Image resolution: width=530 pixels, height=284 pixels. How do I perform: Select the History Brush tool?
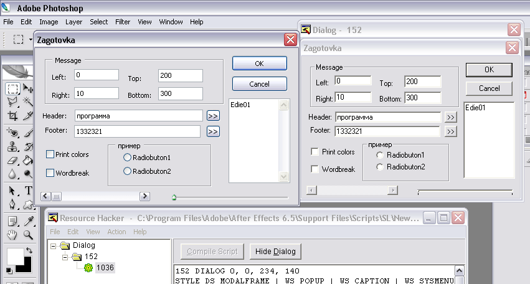coord(28,146)
